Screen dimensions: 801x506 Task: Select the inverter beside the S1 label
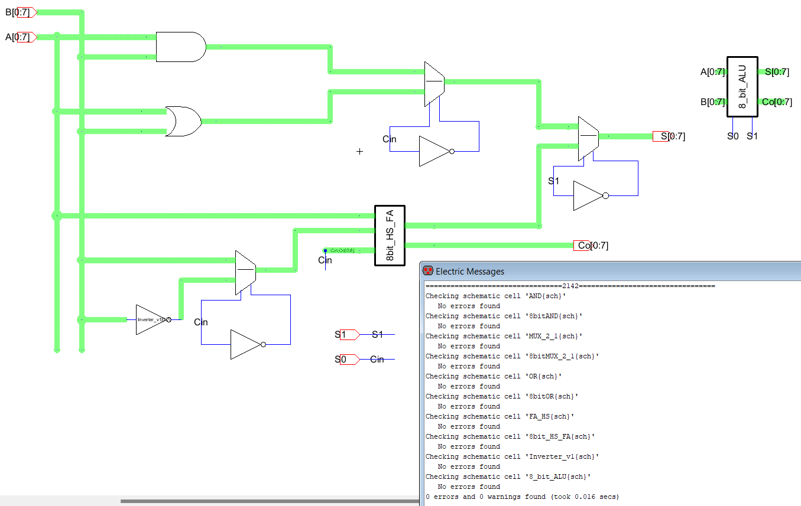click(591, 195)
